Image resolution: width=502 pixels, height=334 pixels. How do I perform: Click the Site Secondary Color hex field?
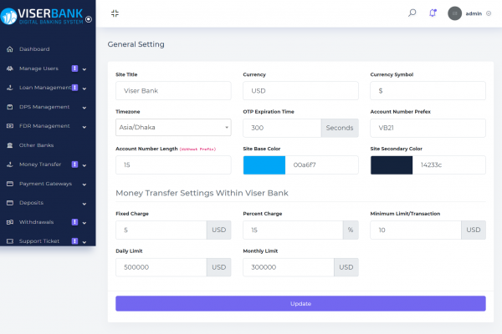[x=449, y=165]
